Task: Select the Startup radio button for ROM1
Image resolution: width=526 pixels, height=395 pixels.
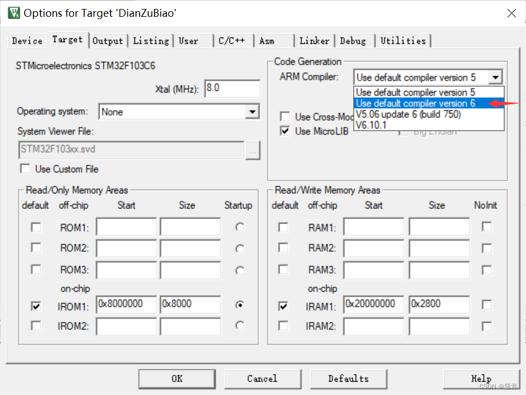Action: [239, 226]
